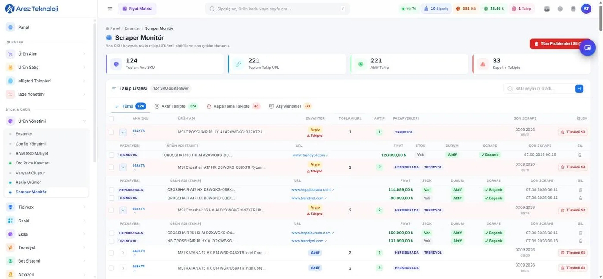
Task: Click the Müşteri Talepleri icon
Action: [x=10, y=81]
